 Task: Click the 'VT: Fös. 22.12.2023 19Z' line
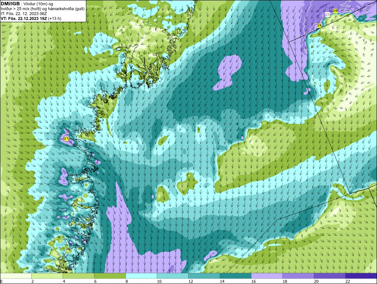pyautogui.click(x=24, y=18)
